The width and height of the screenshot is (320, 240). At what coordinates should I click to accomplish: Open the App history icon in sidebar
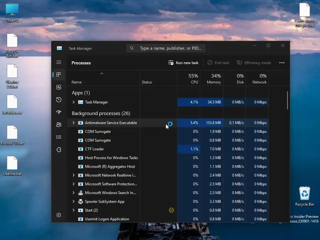click(59, 100)
